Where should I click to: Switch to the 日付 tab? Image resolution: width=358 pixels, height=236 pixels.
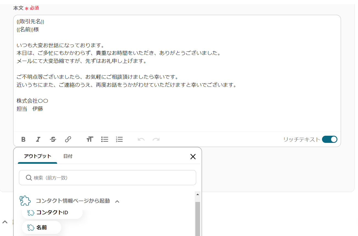click(x=68, y=156)
